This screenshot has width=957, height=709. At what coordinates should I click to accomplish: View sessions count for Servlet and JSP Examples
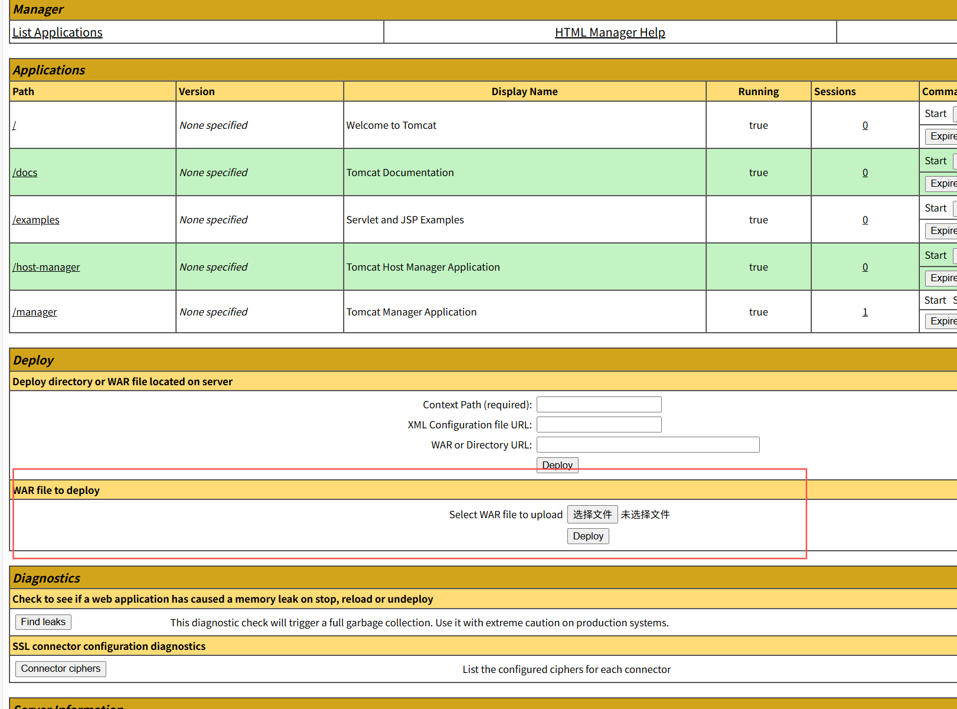pos(865,220)
